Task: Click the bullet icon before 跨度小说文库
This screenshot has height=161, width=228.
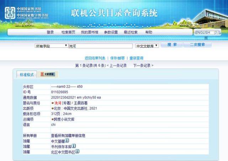Action: click(52, 119)
